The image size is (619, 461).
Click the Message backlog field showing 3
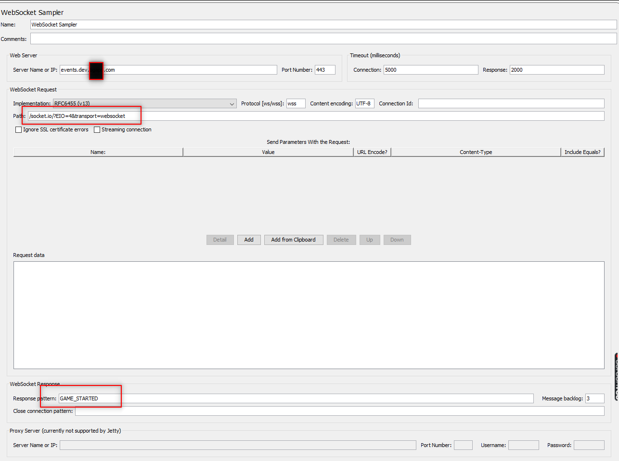(x=595, y=398)
